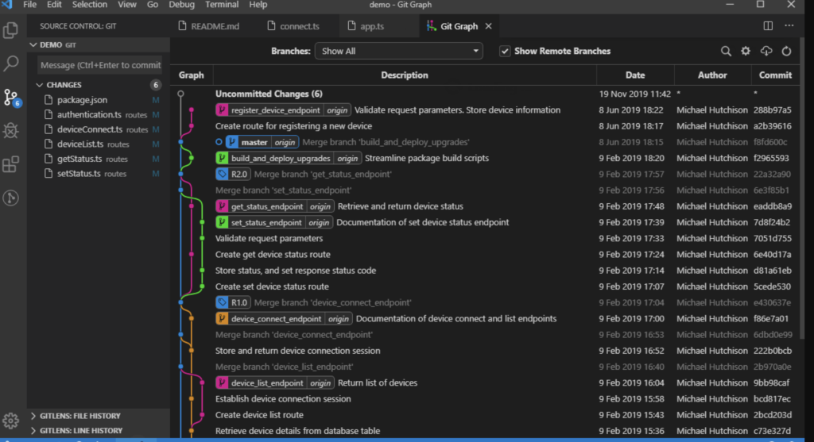Click the Uncommitted Changes graph node

point(180,94)
